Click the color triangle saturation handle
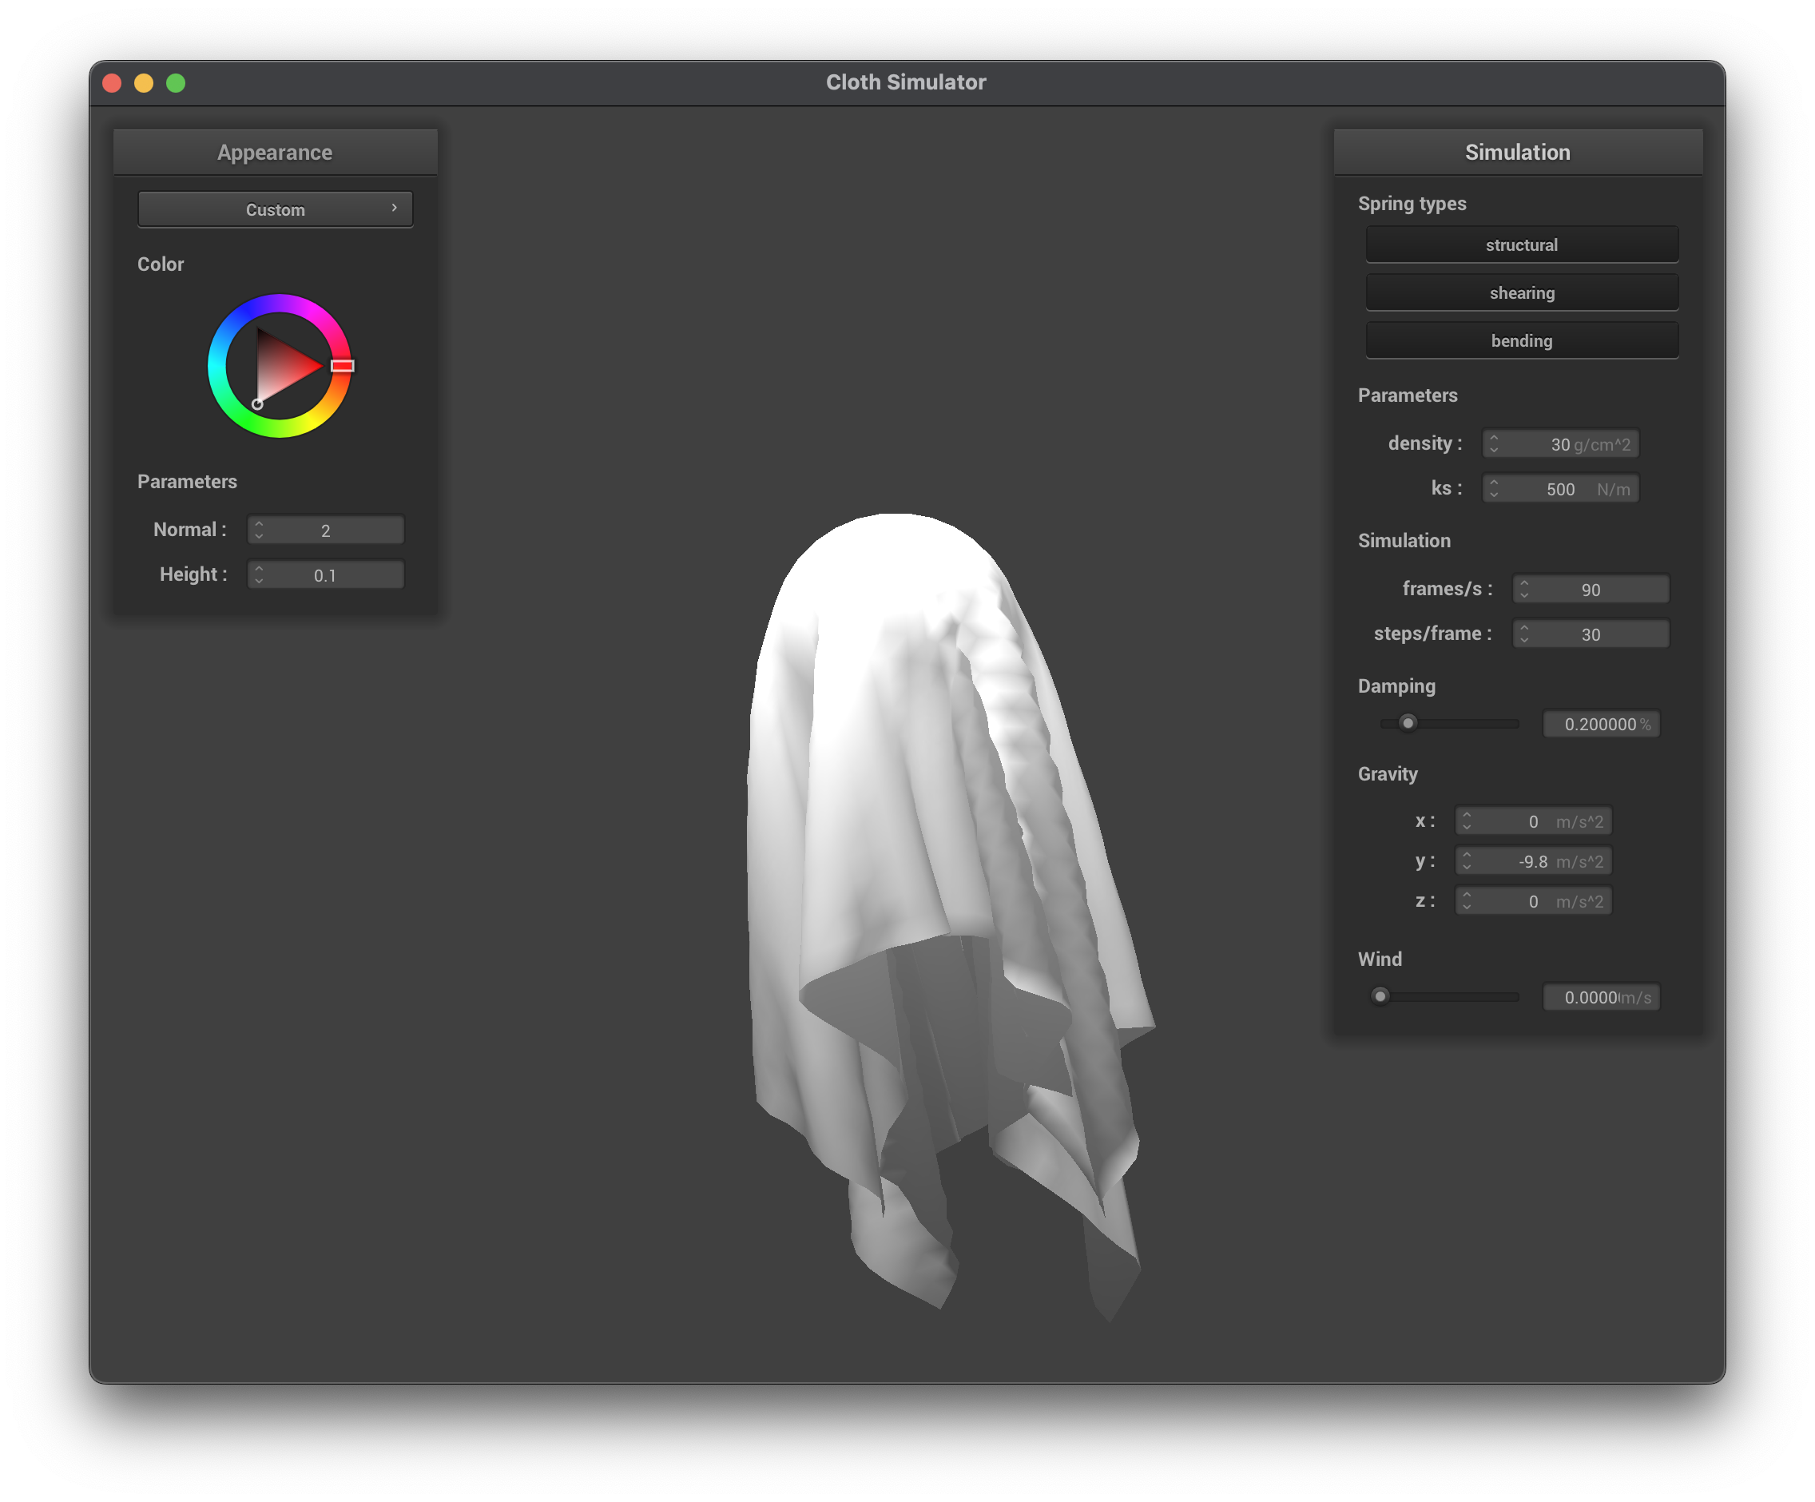This screenshot has height=1502, width=1815. tap(256, 403)
